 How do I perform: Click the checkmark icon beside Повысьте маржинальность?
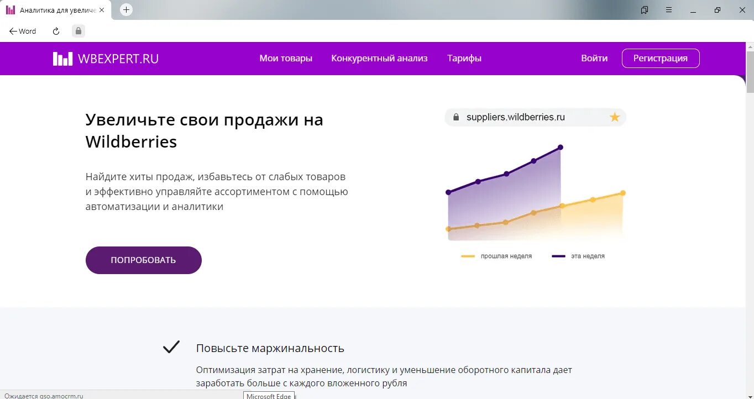click(171, 347)
